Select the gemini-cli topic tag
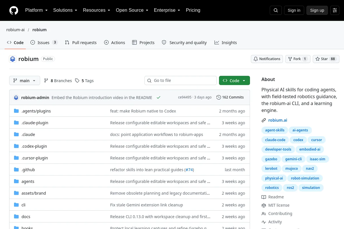 pyautogui.click(x=293, y=159)
